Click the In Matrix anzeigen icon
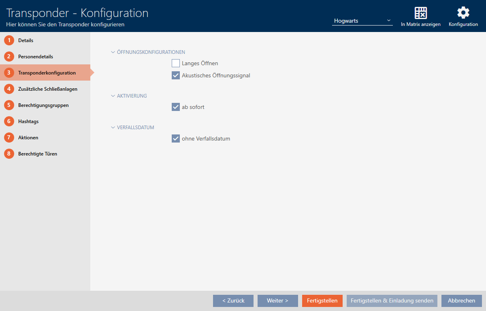Screen dimensions: 486x311 click(420, 13)
